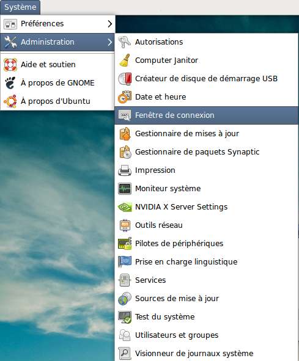Click the Préférences window icon
This screenshot has height=361, width=299.
[x=10, y=24]
